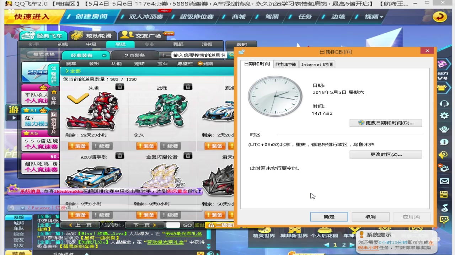Click trash icon next to 金翼闪耀轮滑

point(188,156)
